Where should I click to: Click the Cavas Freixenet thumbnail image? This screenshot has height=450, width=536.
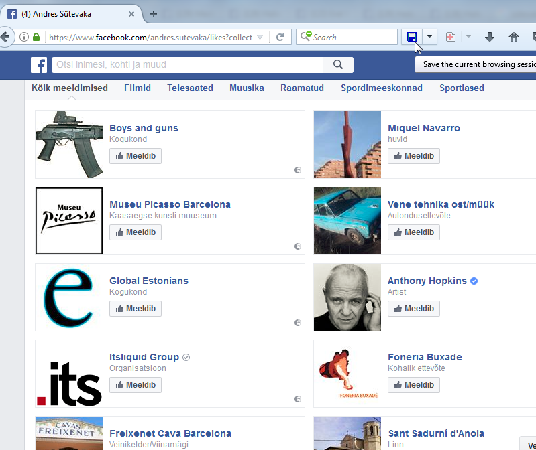[x=69, y=433]
